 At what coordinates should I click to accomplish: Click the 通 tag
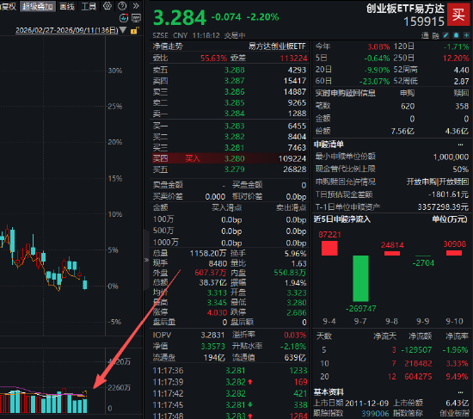click(425, 35)
